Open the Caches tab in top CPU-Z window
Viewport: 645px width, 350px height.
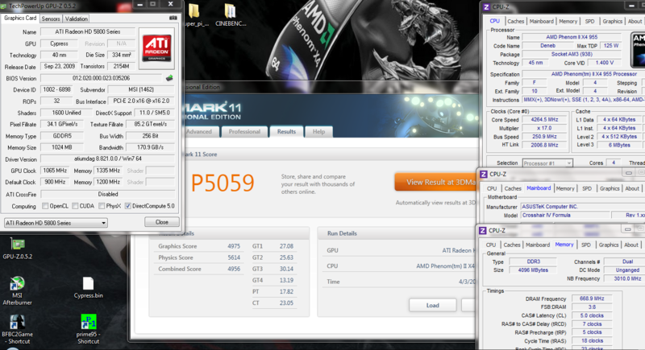pyautogui.click(x=515, y=21)
